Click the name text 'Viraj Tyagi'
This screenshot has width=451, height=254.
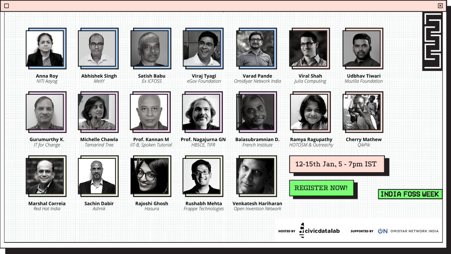click(204, 76)
